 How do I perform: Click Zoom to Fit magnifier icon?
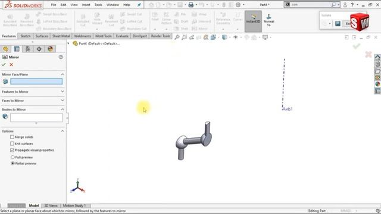177,37
